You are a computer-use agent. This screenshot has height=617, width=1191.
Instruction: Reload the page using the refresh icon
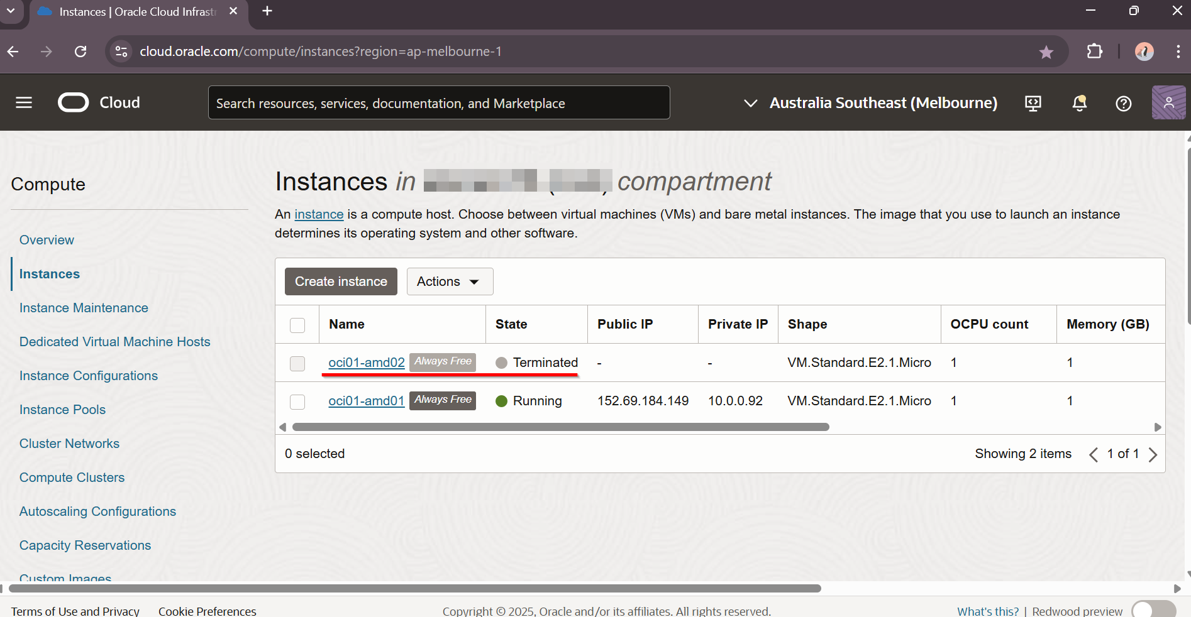(x=80, y=52)
